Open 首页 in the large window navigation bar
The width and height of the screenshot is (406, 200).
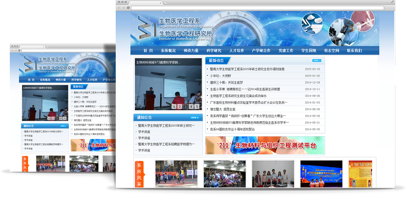[148, 51]
